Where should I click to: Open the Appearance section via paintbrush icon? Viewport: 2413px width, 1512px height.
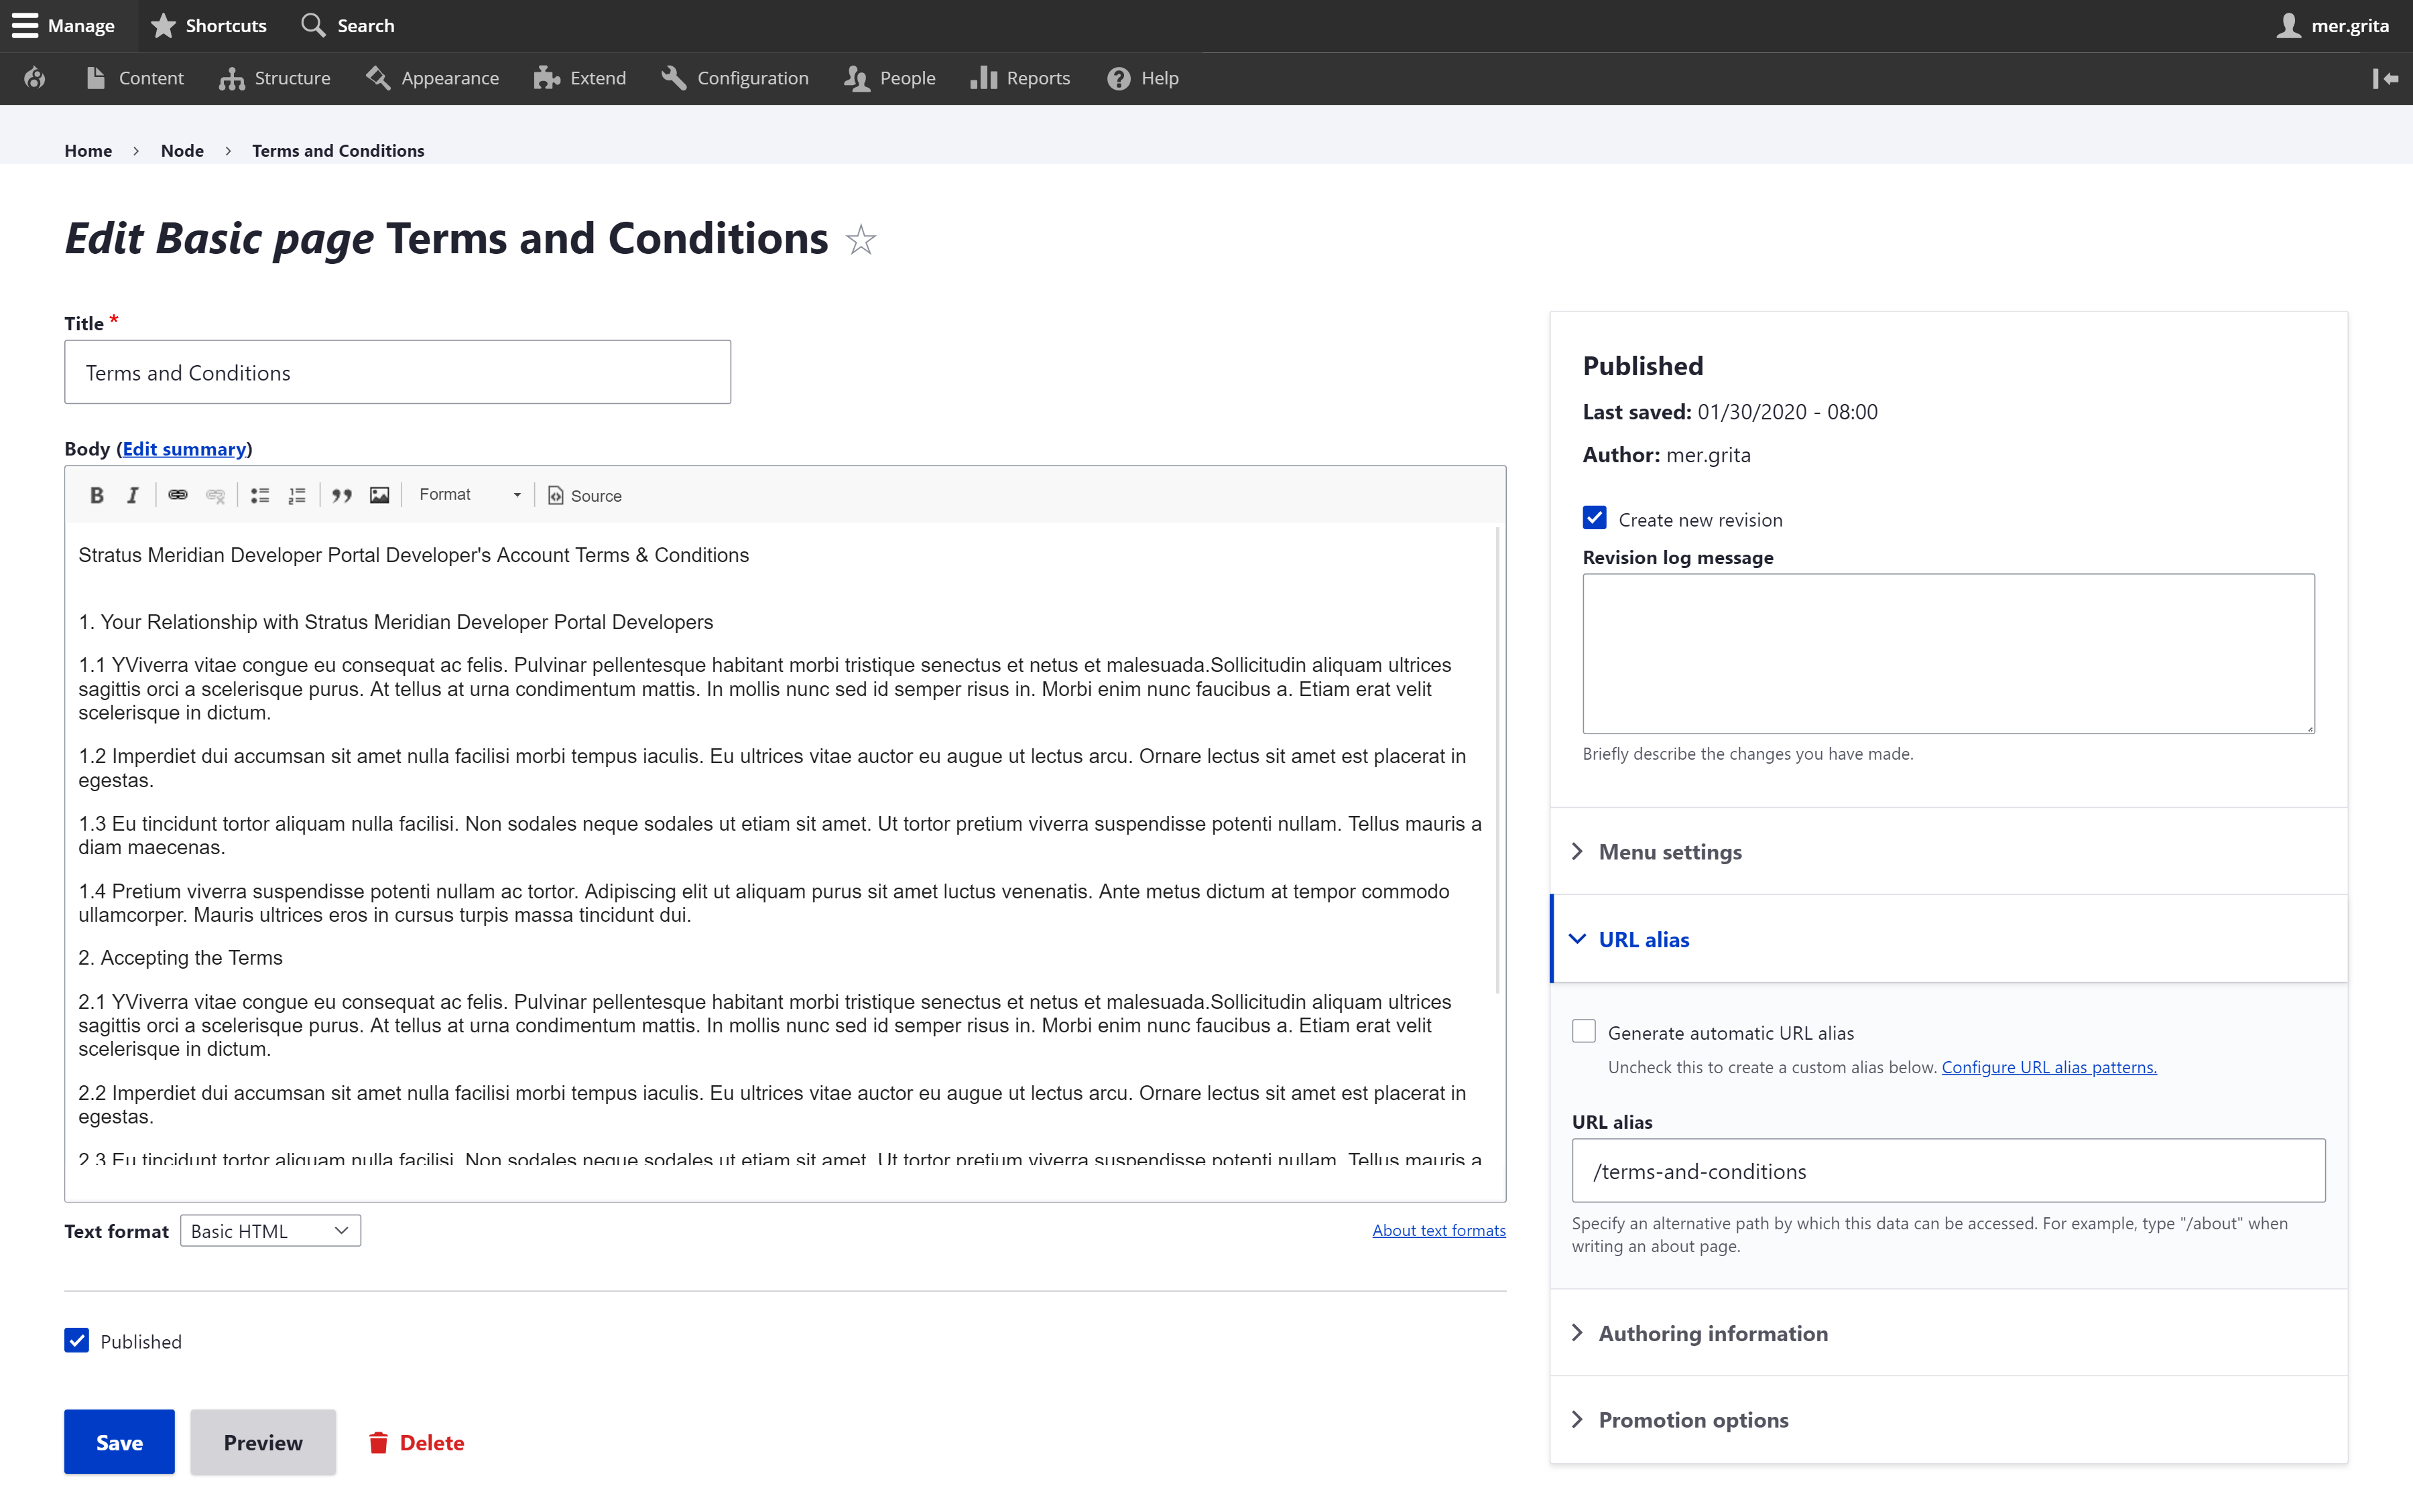pyautogui.click(x=431, y=77)
